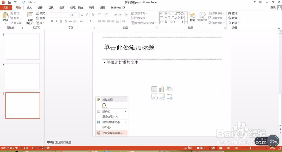Click the Reset (重置) slide button
The width and height of the screenshot is (282, 152).
(x=40, y=18)
